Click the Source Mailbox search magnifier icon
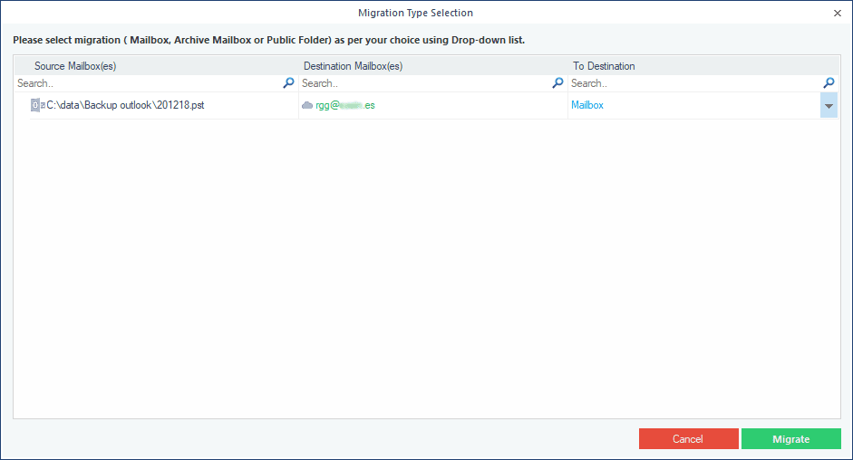The image size is (853, 460). (289, 82)
